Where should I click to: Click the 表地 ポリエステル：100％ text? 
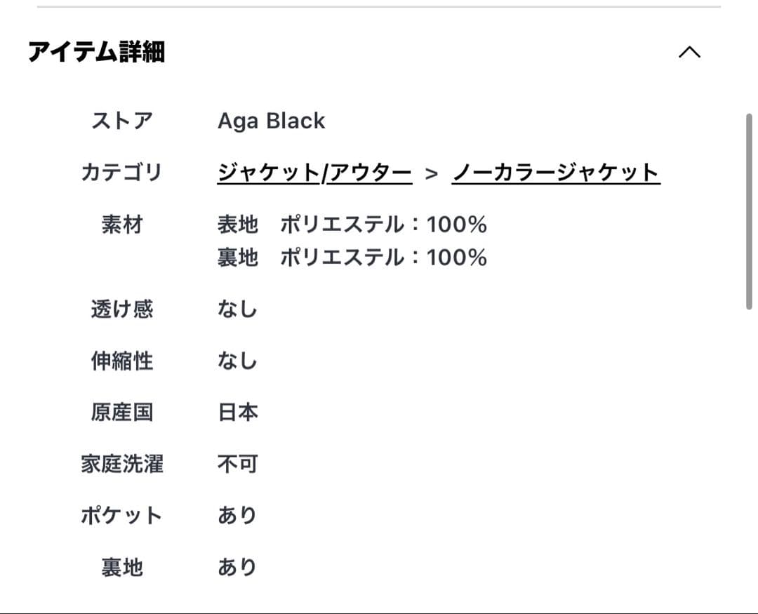pos(353,224)
